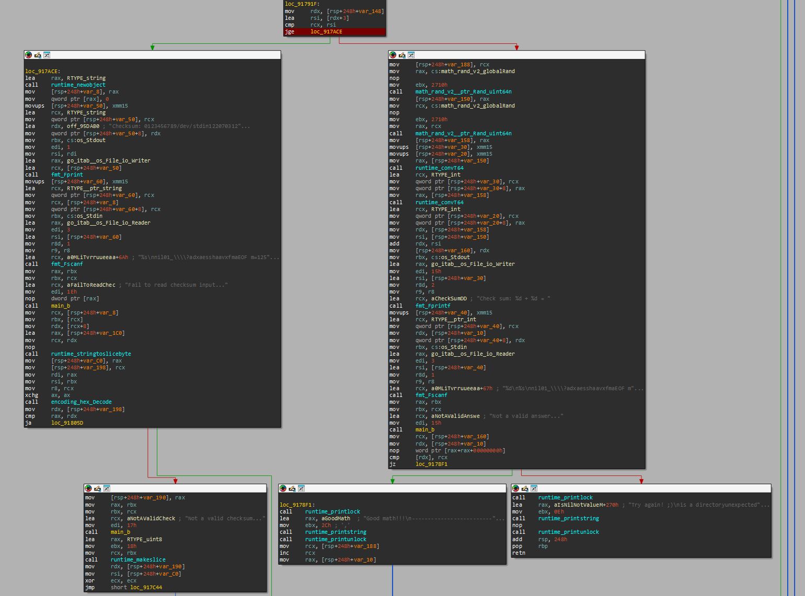Click the pencil edit icon in the loc_9178F1 block

pyautogui.click(x=292, y=488)
